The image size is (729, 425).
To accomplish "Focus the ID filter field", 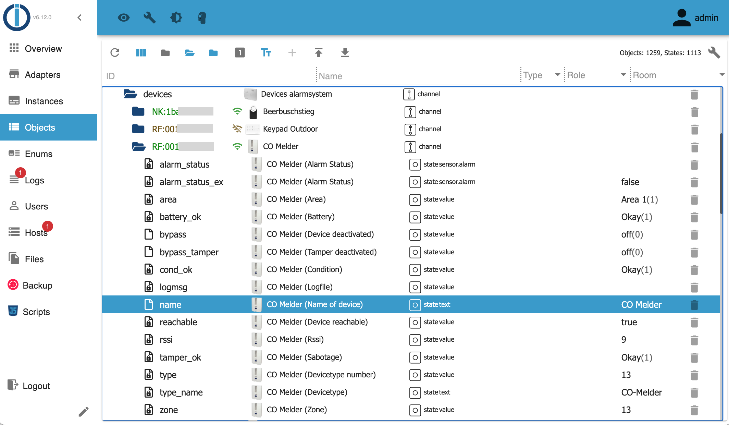I will click(x=209, y=76).
